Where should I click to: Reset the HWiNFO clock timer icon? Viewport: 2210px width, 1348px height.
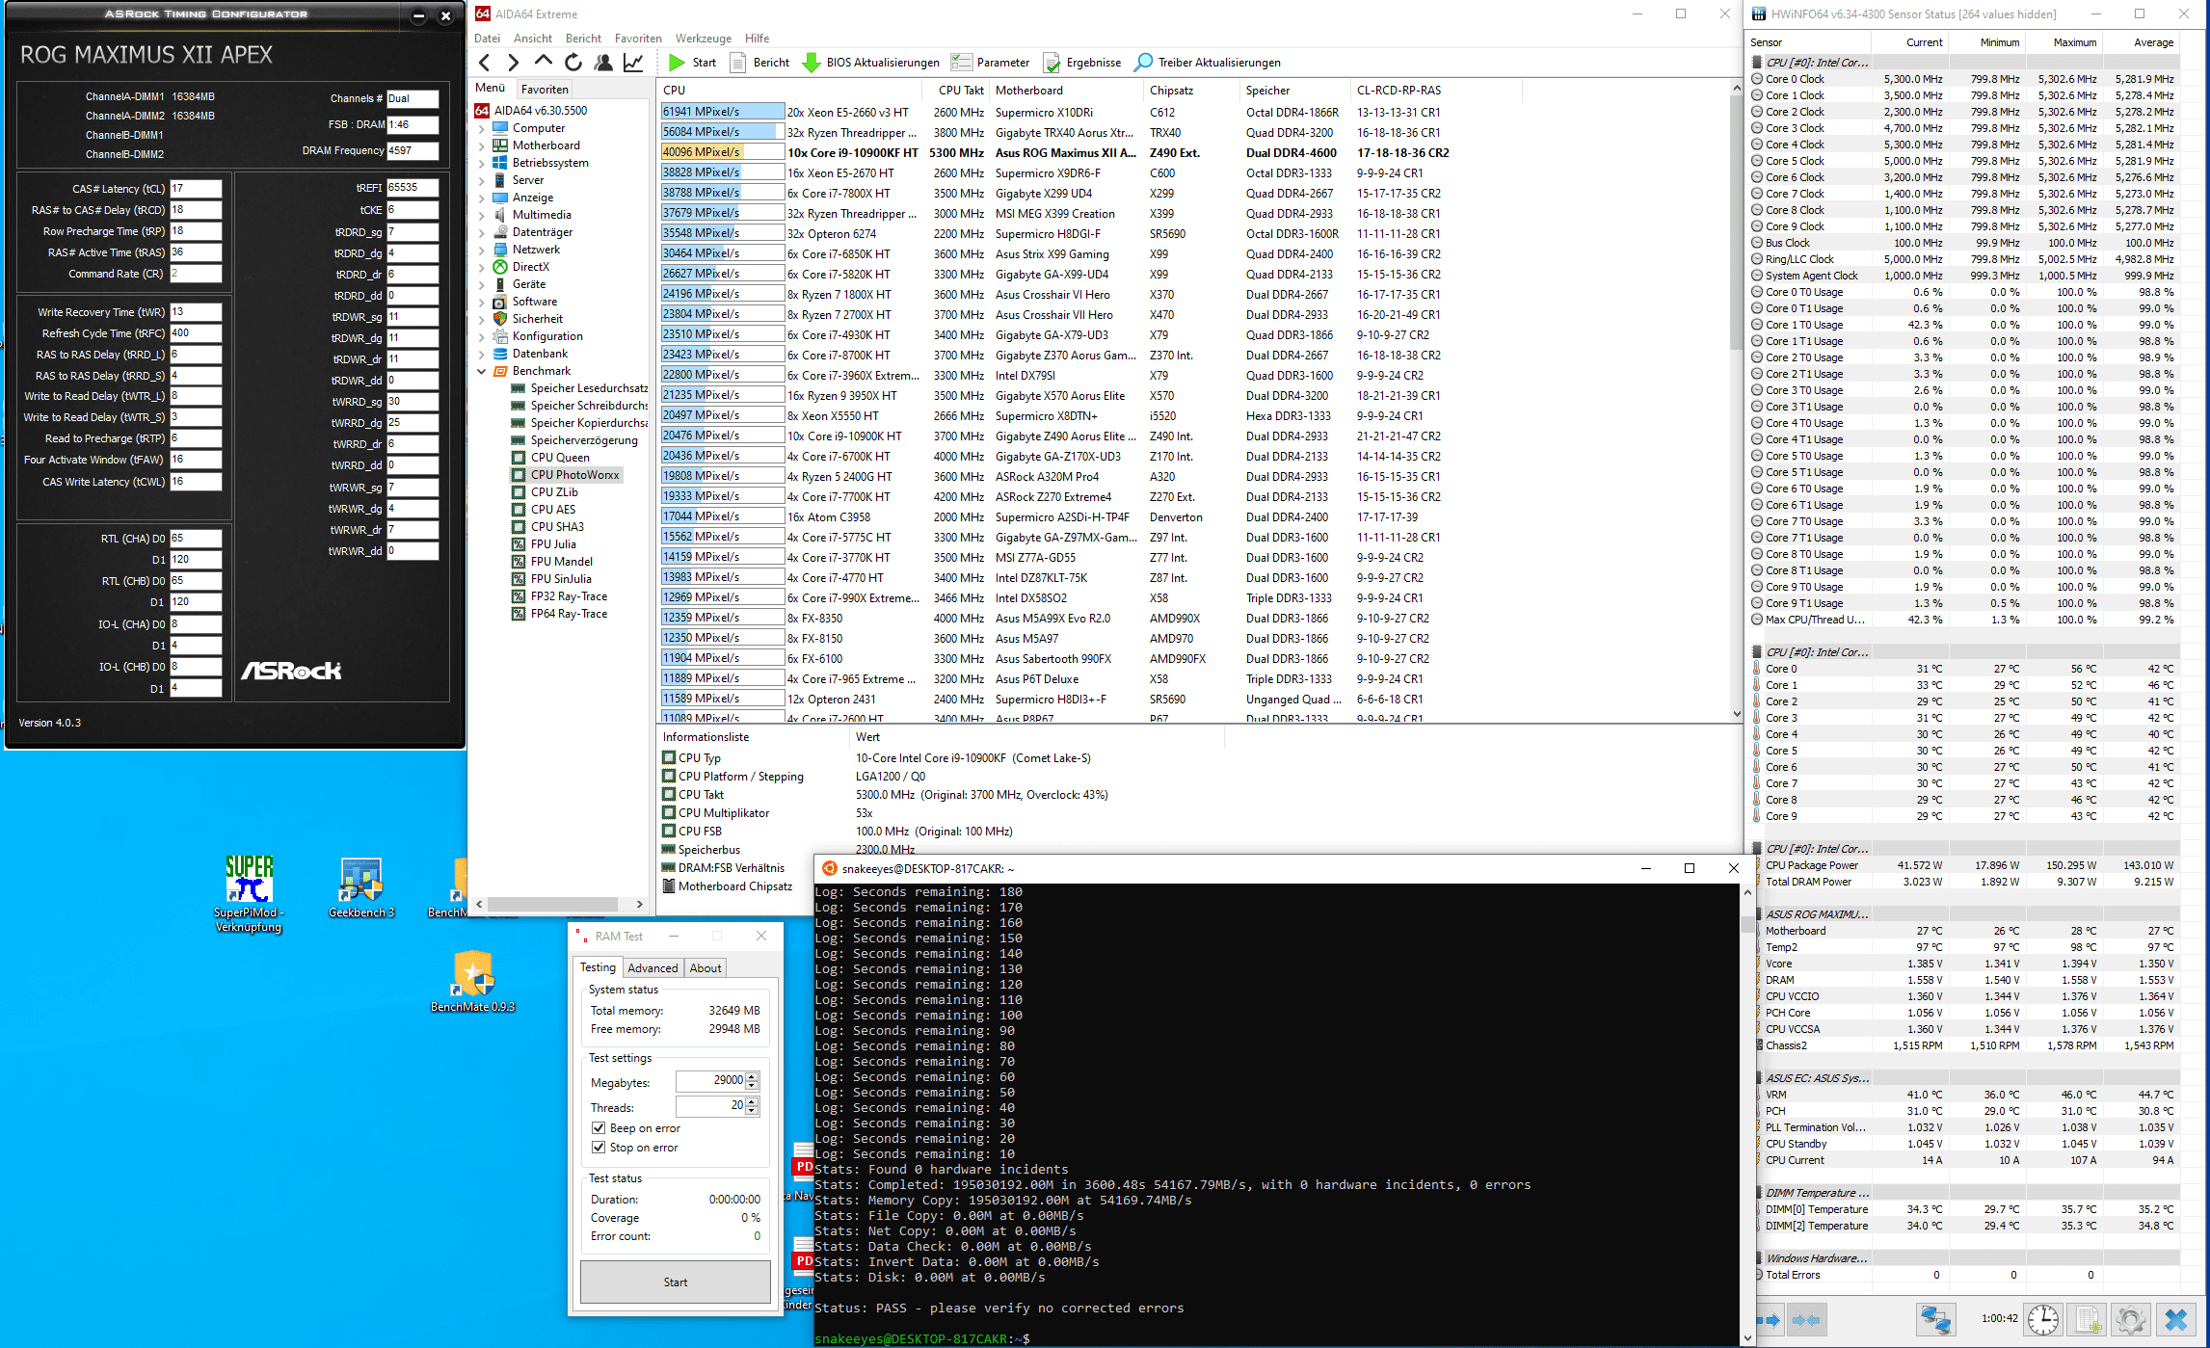(x=2042, y=1319)
